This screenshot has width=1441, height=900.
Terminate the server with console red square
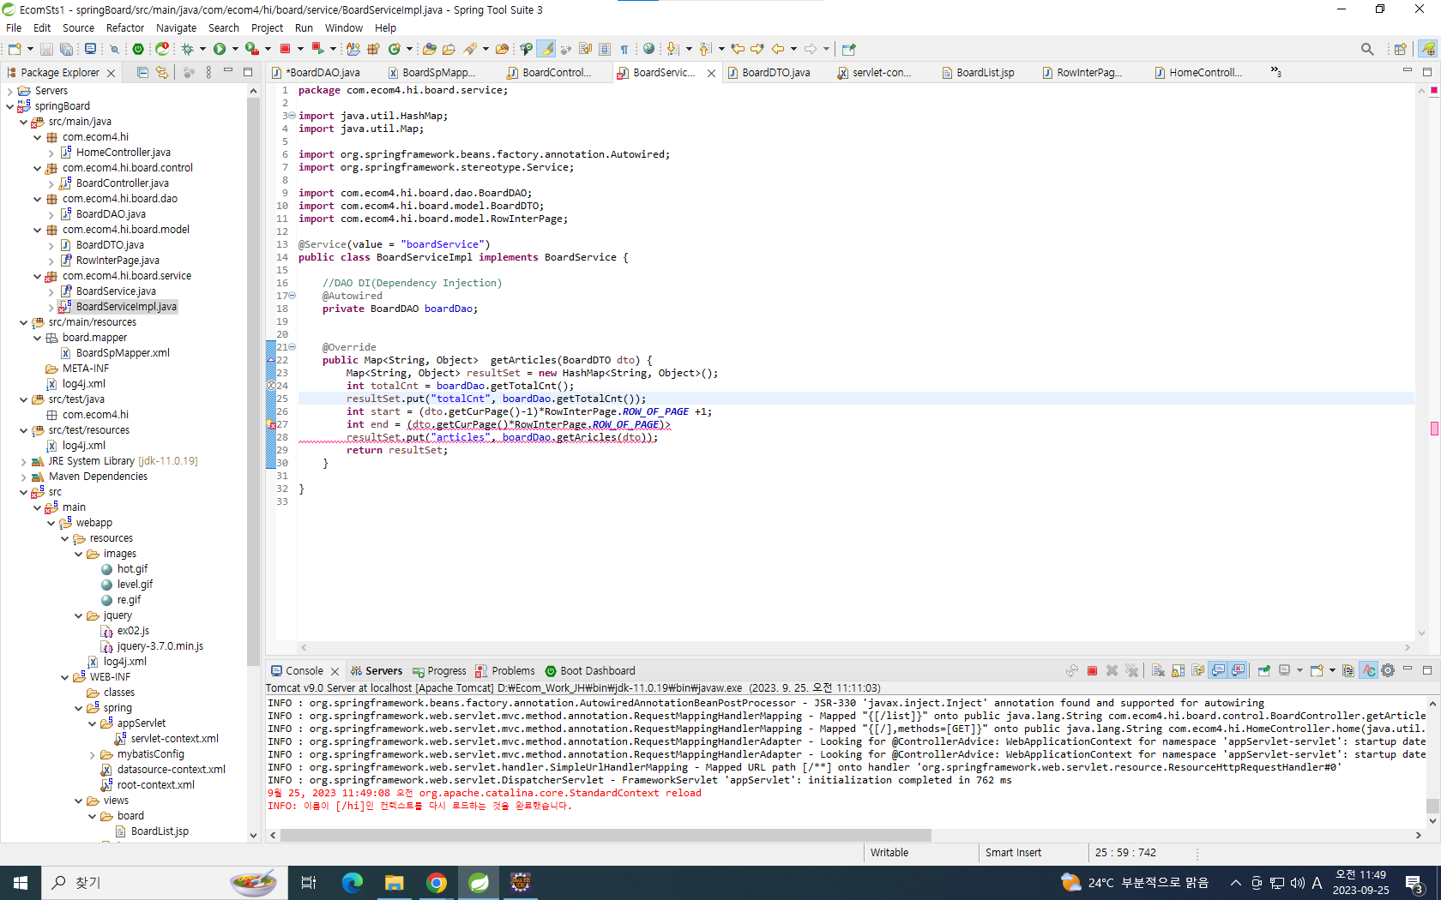(x=1092, y=671)
